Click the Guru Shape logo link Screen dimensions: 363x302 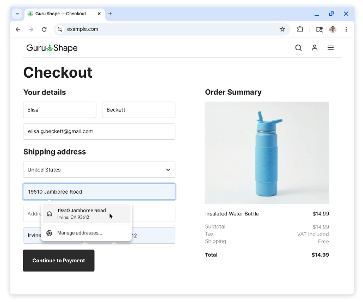[52, 48]
